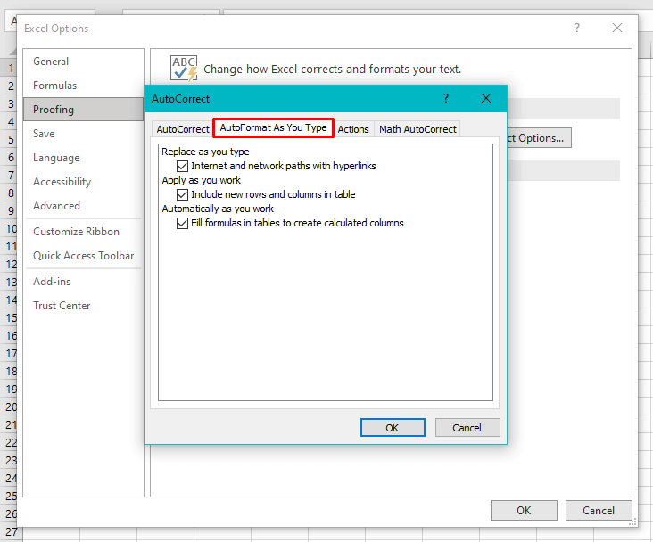Toggle Include new rows and columns in table
653x542 pixels.
pos(182,194)
